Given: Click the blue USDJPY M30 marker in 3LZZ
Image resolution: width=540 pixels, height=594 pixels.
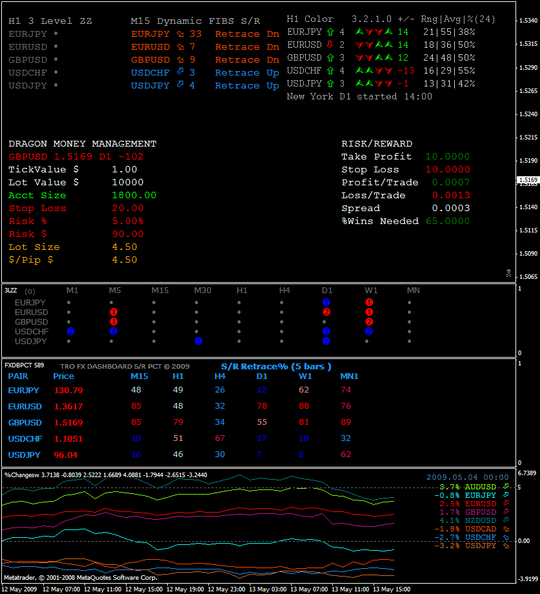Looking at the screenshot, I should [199, 341].
